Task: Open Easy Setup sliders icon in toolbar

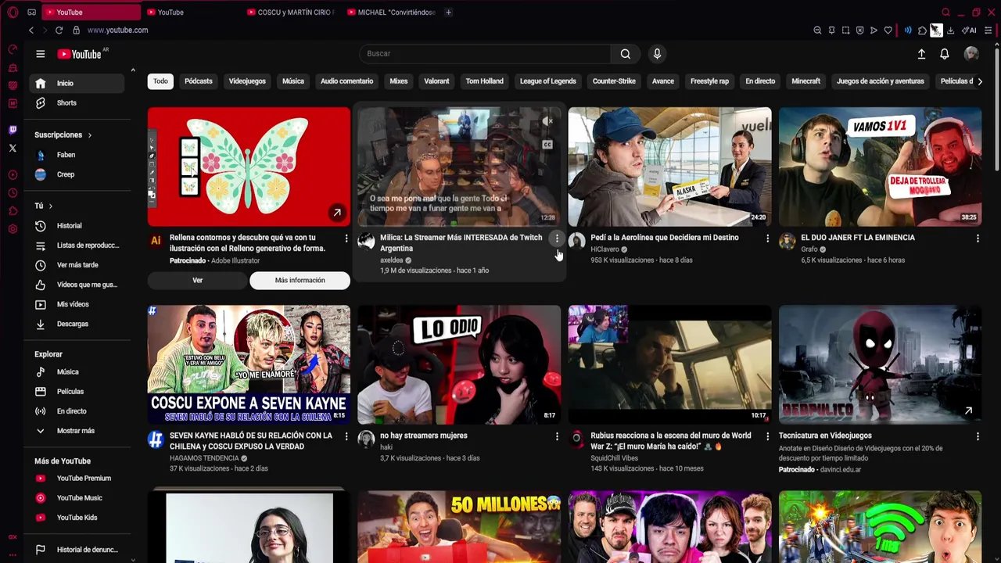Action: pyautogui.click(x=988, y=30)
